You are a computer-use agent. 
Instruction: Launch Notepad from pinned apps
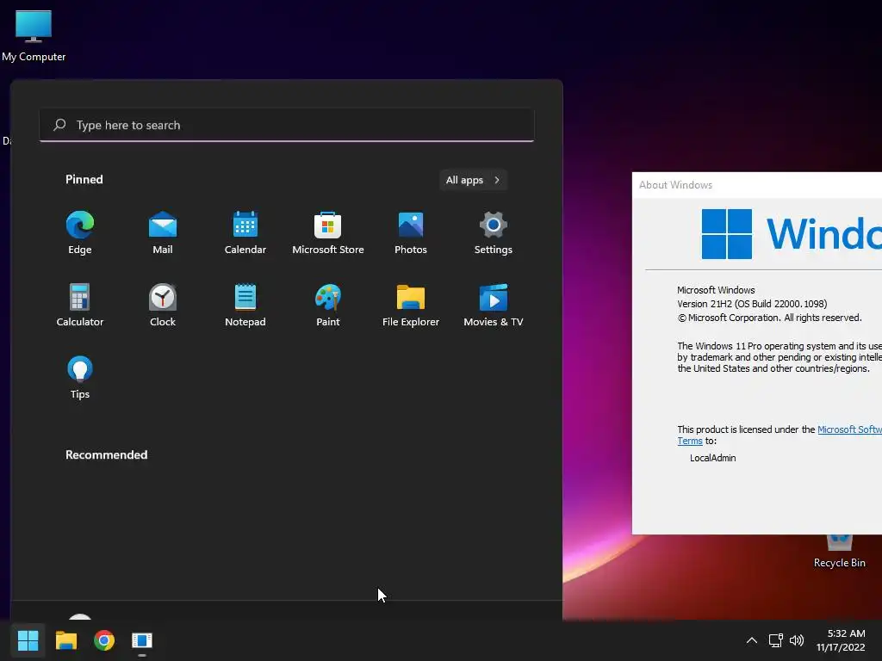(245, 306)
